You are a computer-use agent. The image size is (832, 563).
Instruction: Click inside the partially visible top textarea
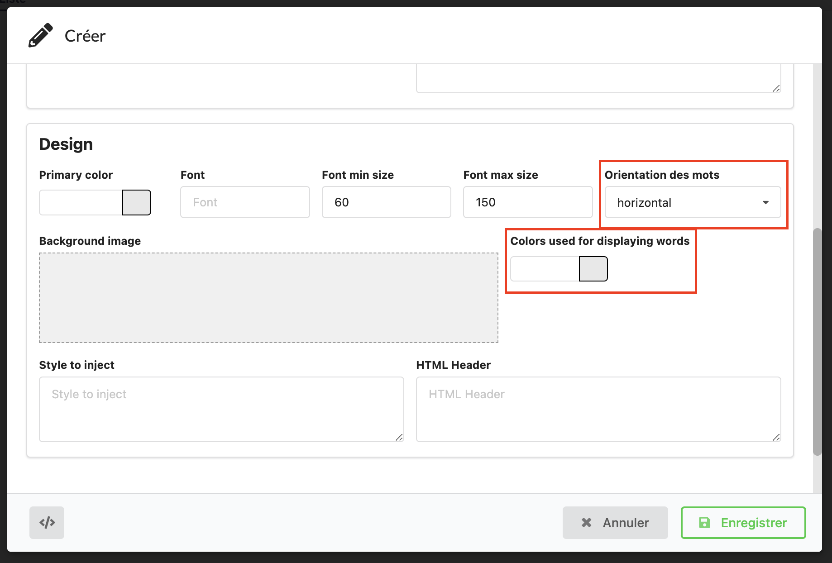(x=598, y=78)
